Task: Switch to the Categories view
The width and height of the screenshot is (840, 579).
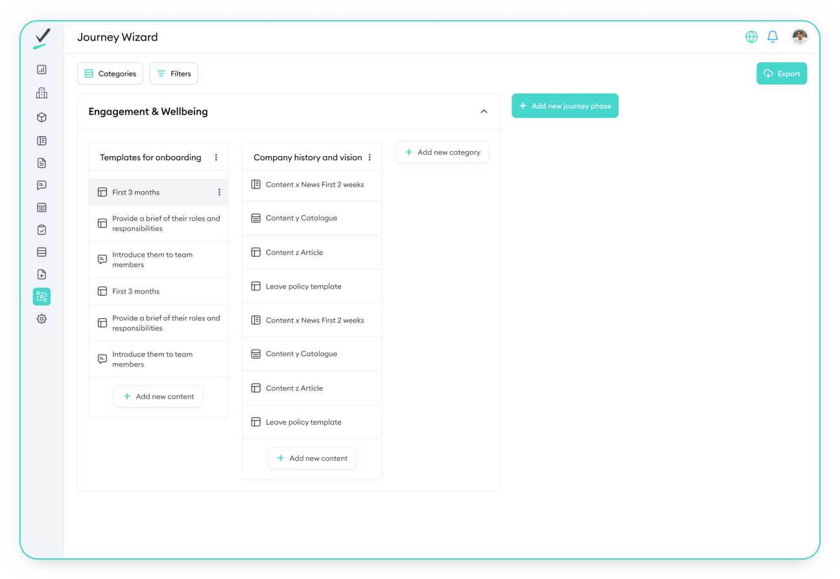Action: (110, 73)
